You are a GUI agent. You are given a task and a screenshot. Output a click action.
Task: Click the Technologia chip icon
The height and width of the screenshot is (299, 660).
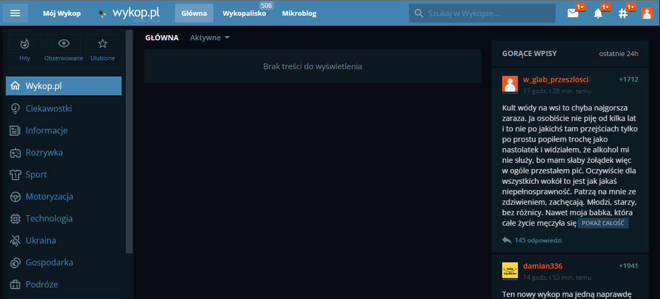(x=15, y=218)
